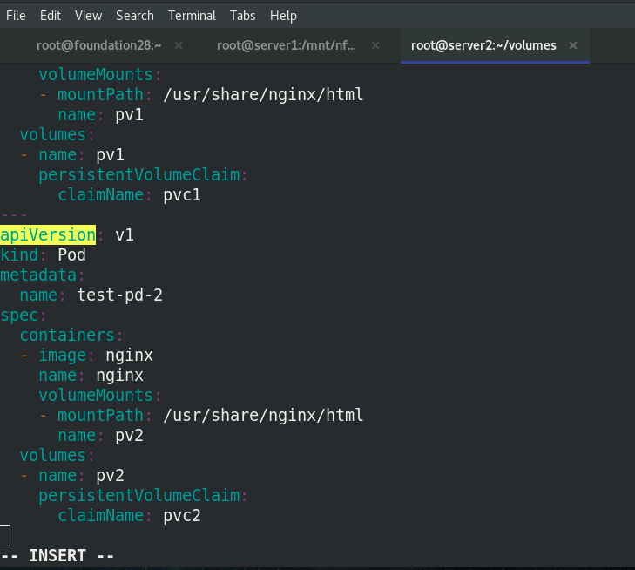Open the Help menu
This screenshot has width=635, height=570.
tap(283, 16)
